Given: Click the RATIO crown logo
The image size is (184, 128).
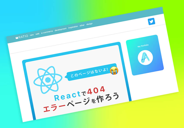Looking at the screenshot, I should [22, 37].
